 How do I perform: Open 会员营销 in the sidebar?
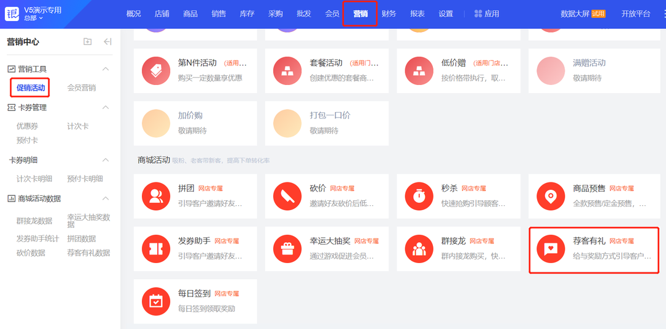click(81, 88)
